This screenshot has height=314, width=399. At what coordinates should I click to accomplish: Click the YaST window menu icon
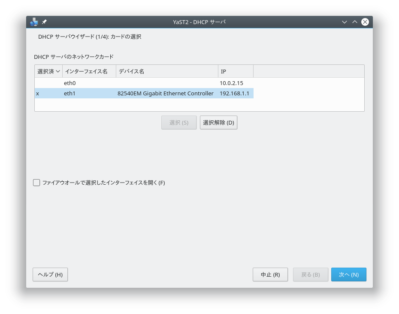pos(35,22)
